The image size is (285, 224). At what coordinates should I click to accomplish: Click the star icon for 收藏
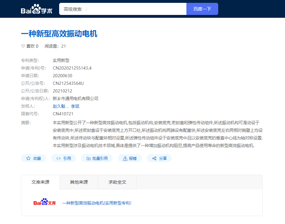pyautogui.click(x=28, y=158)
